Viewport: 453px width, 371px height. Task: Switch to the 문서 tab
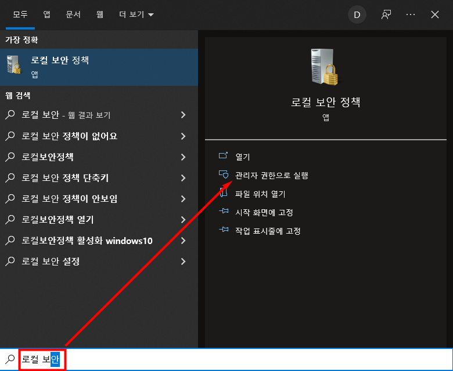pos(73,14)
